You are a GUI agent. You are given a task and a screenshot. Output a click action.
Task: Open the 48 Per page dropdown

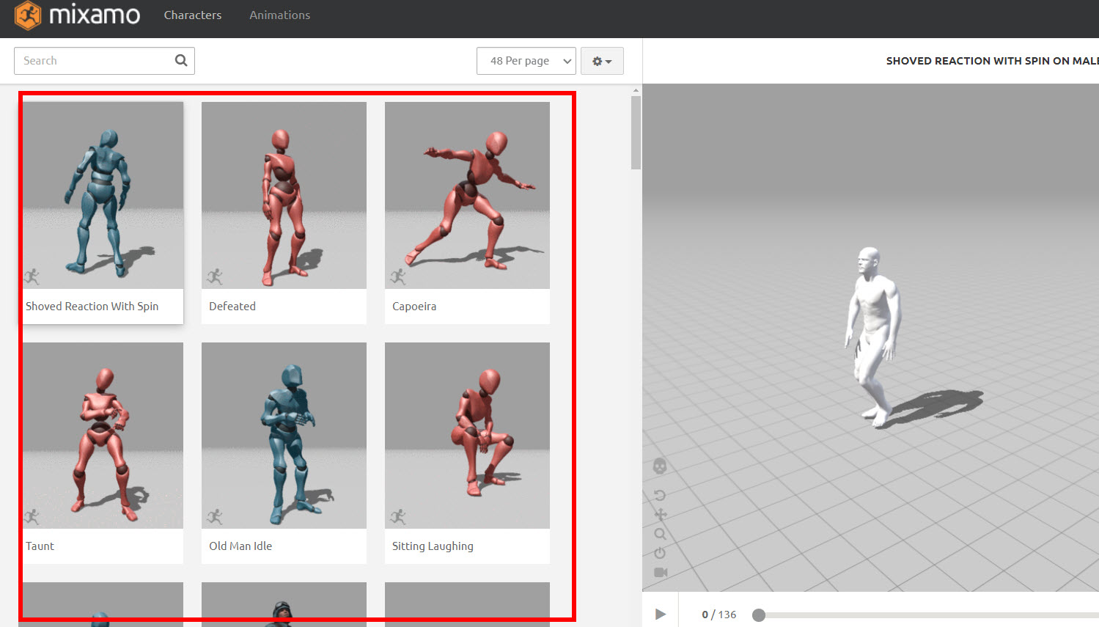click(x=526, y=61)
